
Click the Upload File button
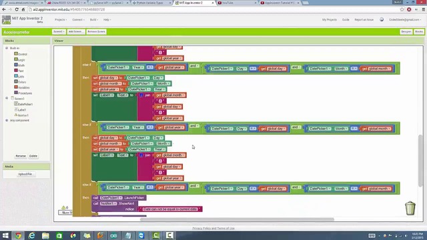point(26,174)
